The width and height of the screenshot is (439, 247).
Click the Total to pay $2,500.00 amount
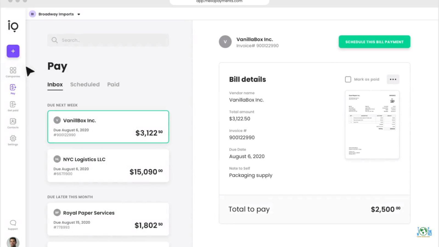[x=385, y=209]
